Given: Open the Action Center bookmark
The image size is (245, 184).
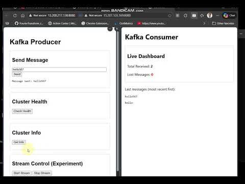Looking at the screenshot, I should [62, 24].
